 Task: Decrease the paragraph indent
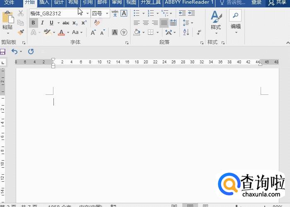182,13
